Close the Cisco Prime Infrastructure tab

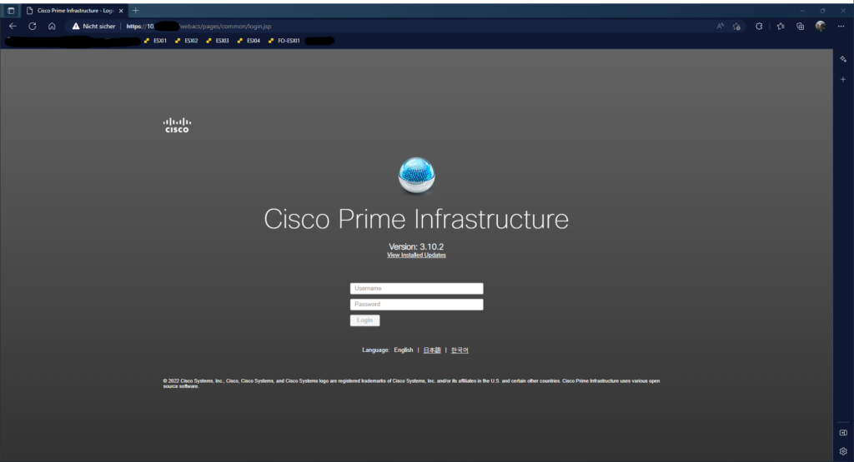click(121, 11)
